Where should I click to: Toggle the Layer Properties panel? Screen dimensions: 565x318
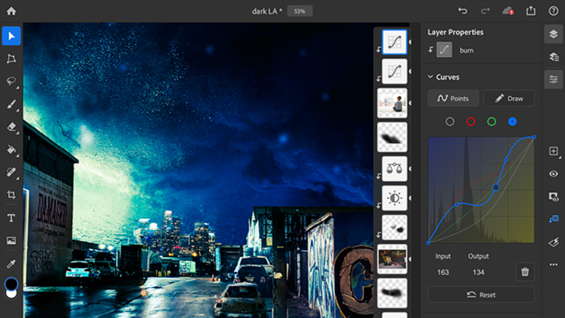pos(554,79)
